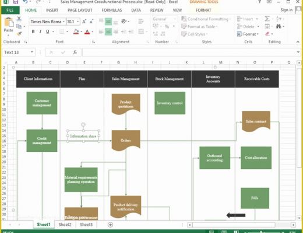Toggle Italic formatting
303x233 pixels.
(40, 31)
